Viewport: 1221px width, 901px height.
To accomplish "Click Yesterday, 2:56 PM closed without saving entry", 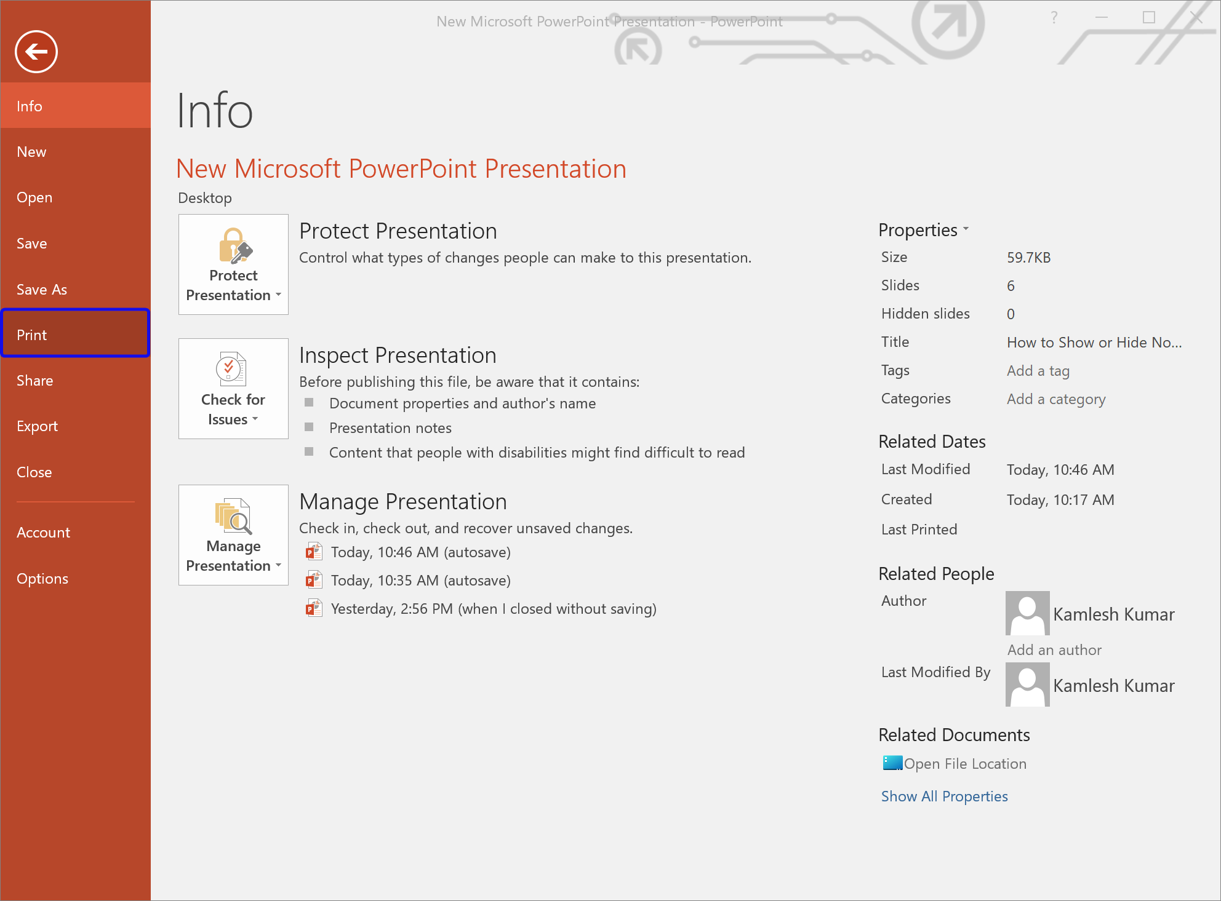I will click(494, 609).
